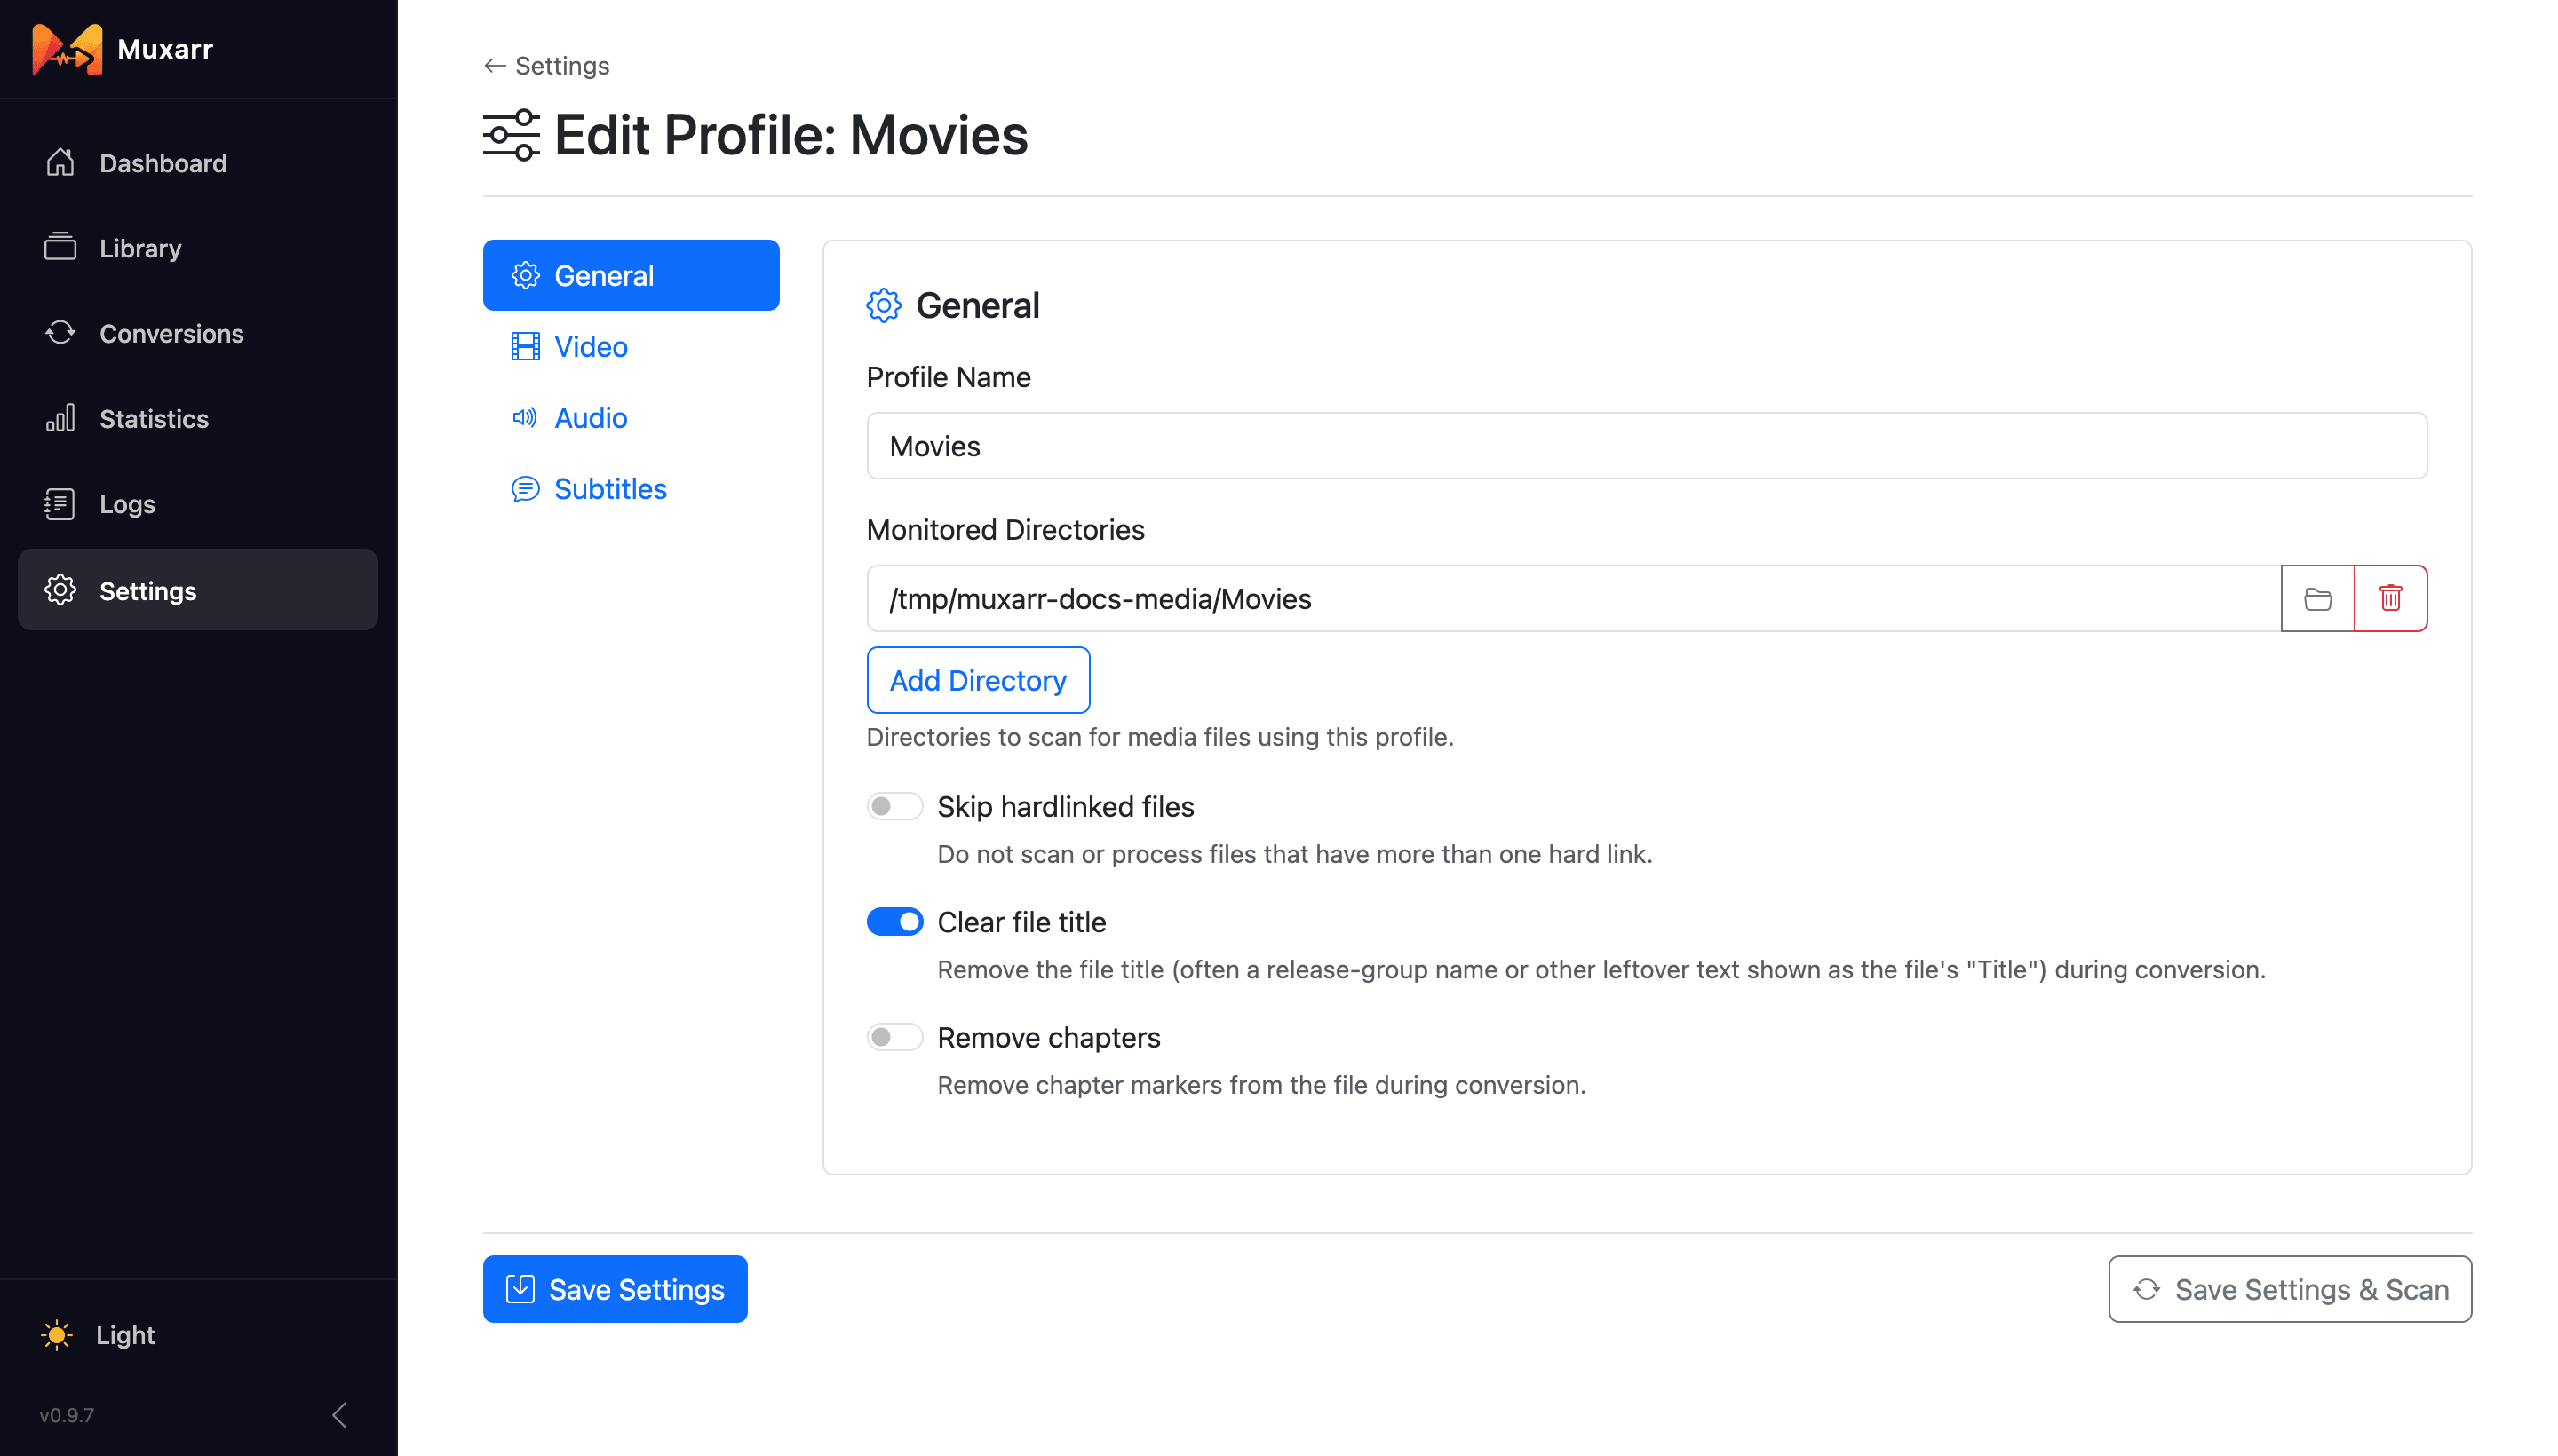The width and height of the screenshot is (2558, 1456).
Task: Enable Remove chapters toggle
Action: click(x=894, y=1037)
